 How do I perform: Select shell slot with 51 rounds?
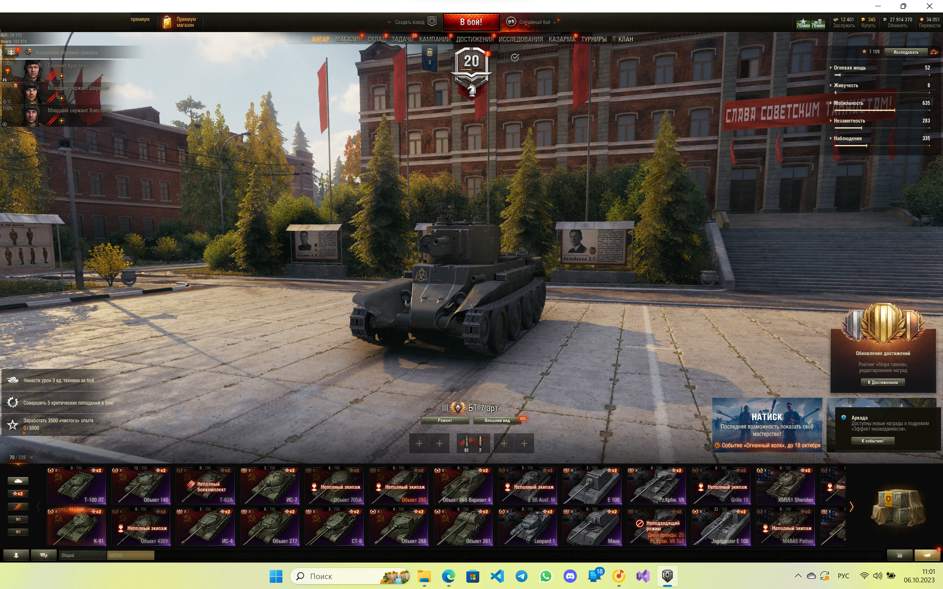pos(466,443)
